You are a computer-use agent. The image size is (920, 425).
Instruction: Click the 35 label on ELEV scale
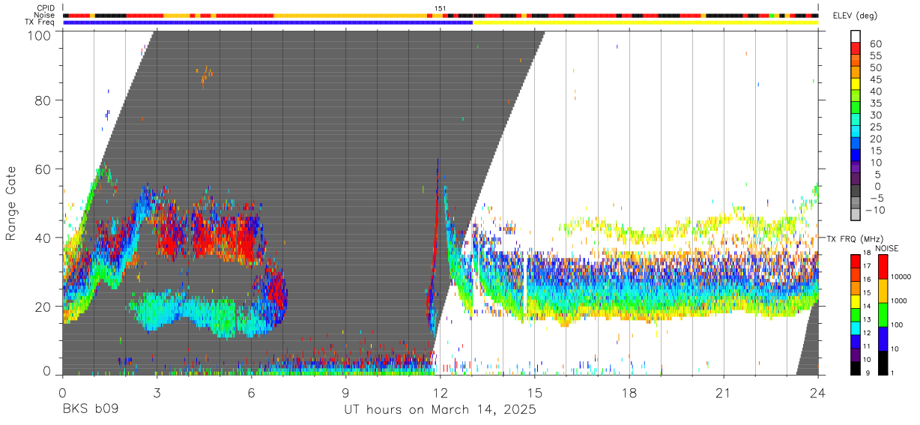[x=877, y=103]
